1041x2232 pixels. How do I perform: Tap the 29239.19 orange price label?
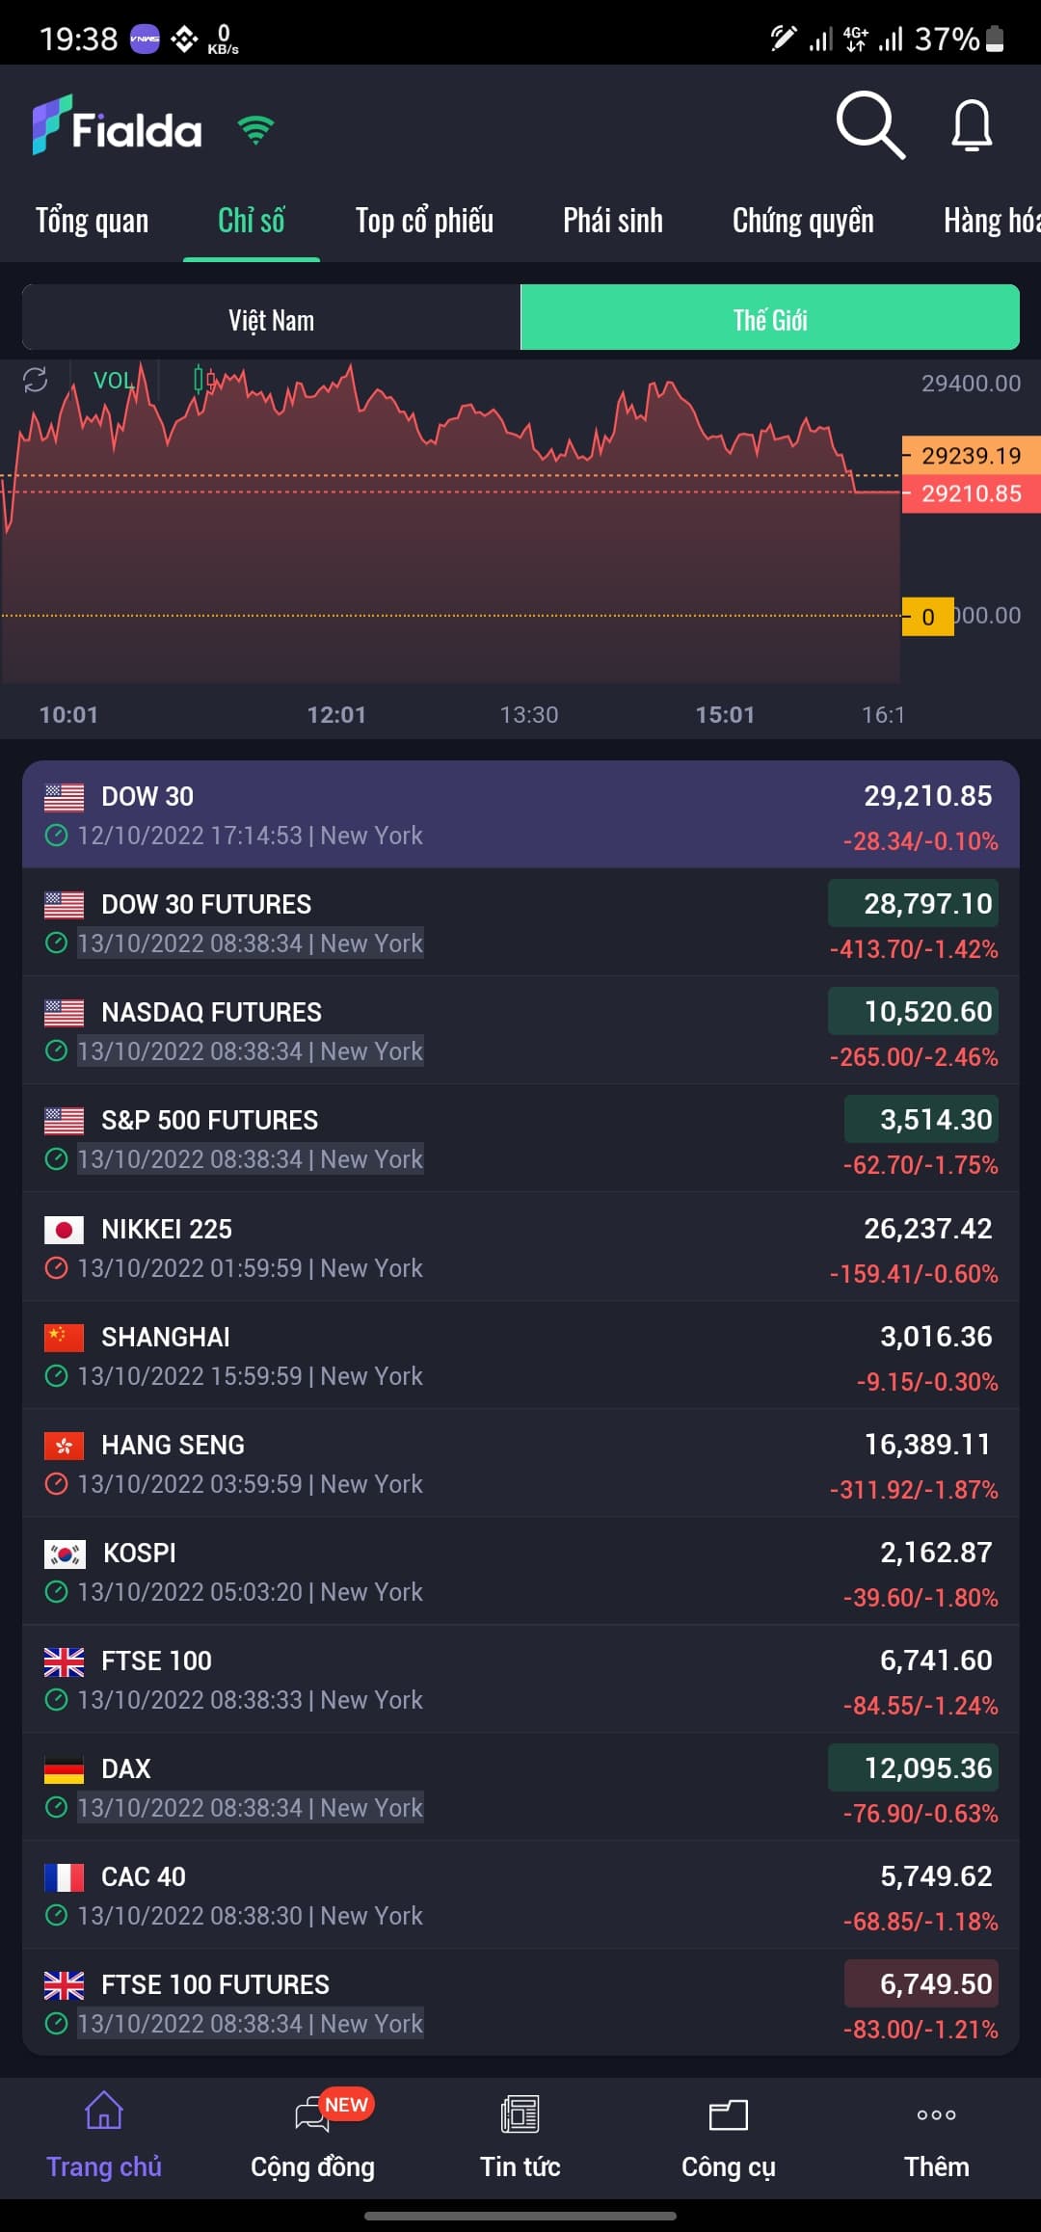tap(970, 456)
